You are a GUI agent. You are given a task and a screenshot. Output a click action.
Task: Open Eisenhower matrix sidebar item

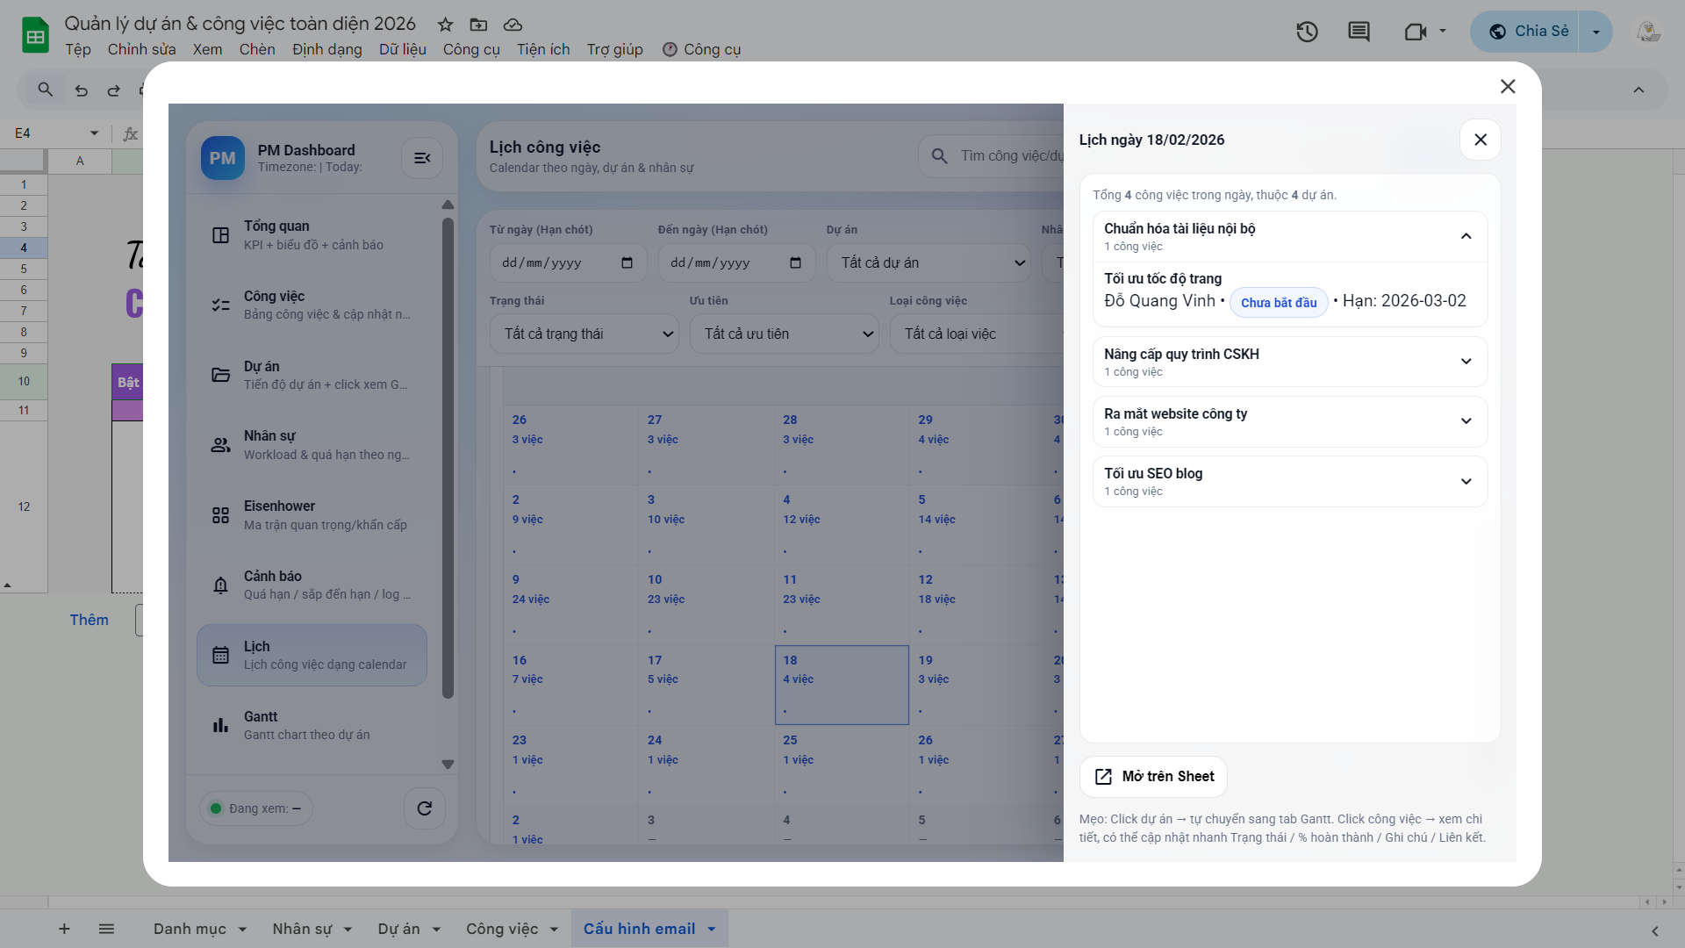312,515
